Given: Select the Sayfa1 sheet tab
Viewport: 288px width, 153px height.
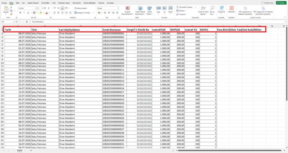Looking at the screenshot, I should pyautogui.click(x=20, y=150).
